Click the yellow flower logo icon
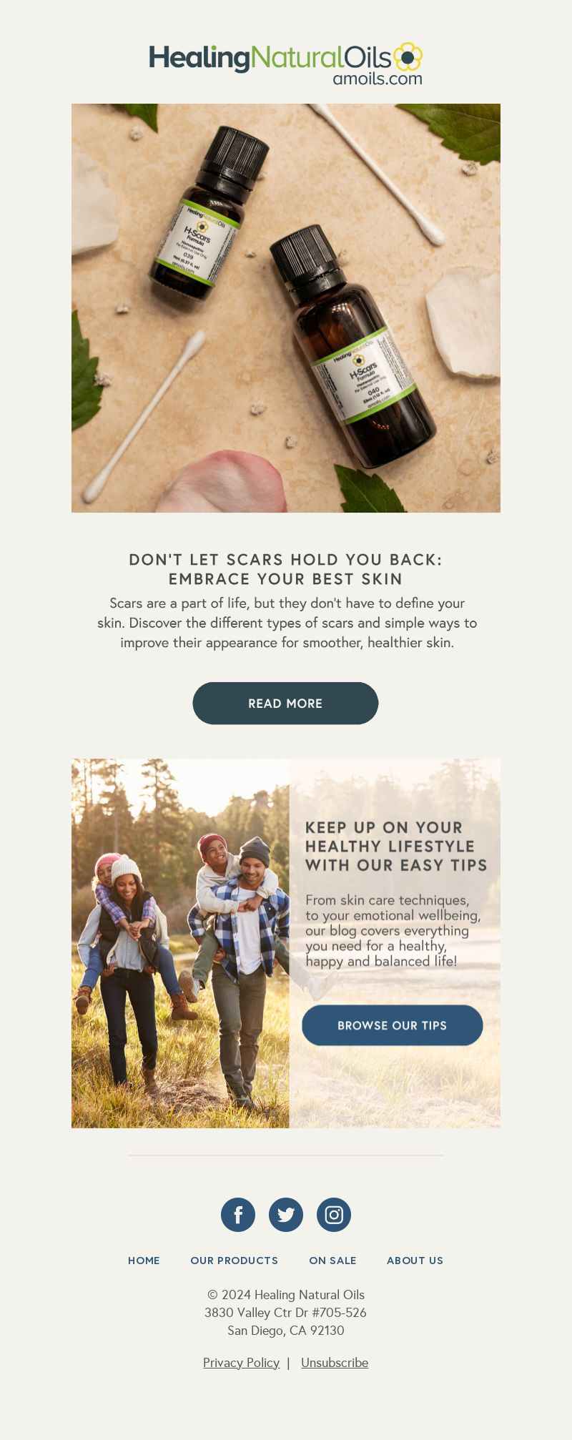The width and height of the screenshot is (572, 1440). pyautogui.click(x=408, y=56)
